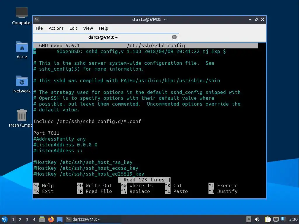Click the $OpenBSD version comment line
The height and width of the screenshot is (224, 299).
pos(130,51)
